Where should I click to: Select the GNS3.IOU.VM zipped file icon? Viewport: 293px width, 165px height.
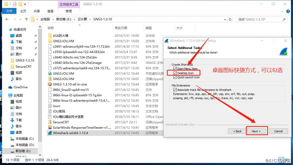coord(50,79)
